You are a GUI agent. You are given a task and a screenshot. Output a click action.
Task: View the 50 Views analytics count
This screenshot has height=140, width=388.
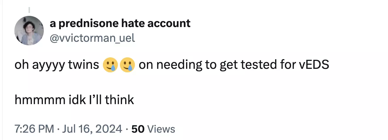click(x=153, y=129)
